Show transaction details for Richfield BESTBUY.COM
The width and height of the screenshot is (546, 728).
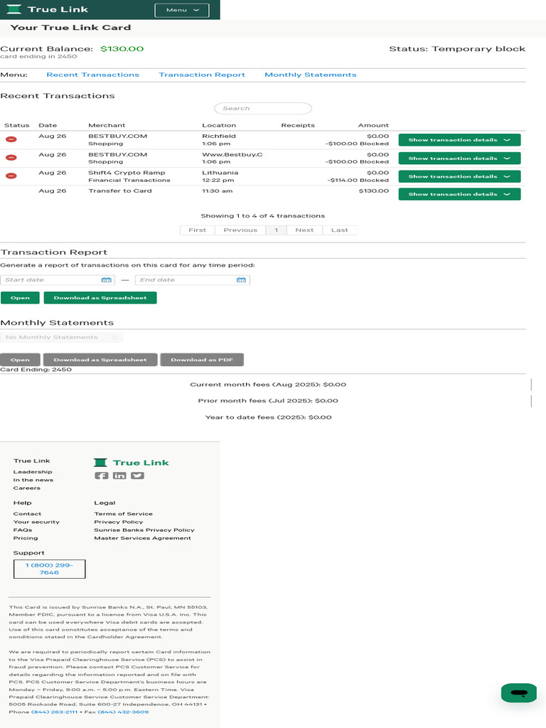(459, 140)
